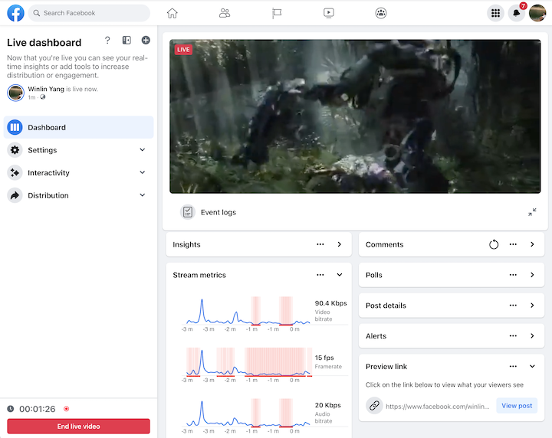Click the Insights panel title

[x=186, y=244]
